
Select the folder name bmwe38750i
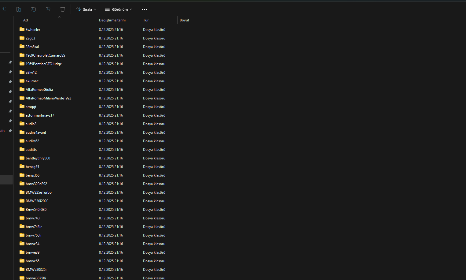tap(36, 278)
